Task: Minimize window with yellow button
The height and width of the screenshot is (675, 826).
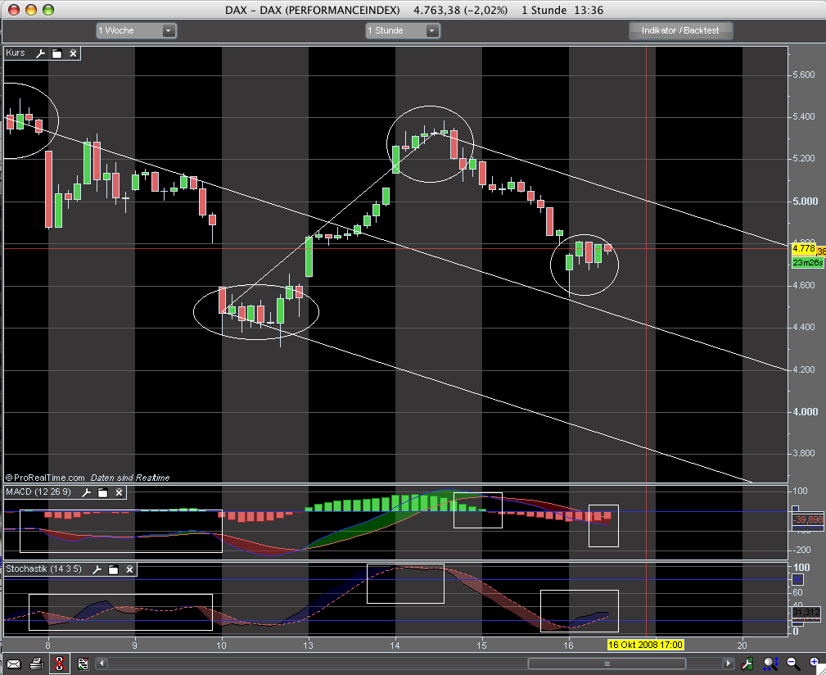Action: click(31, 10)
